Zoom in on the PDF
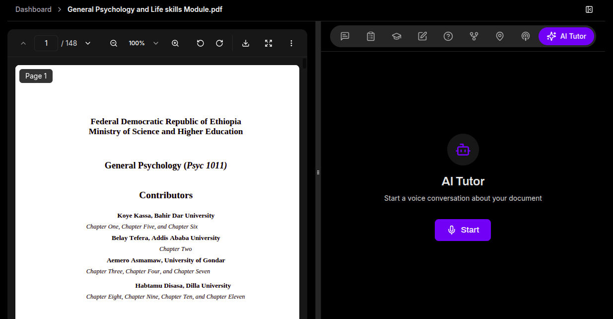 pyautogui.click(x=175, y=43)
